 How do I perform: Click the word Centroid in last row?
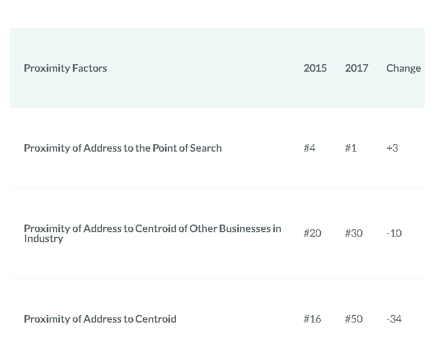[x=156, y=319]
